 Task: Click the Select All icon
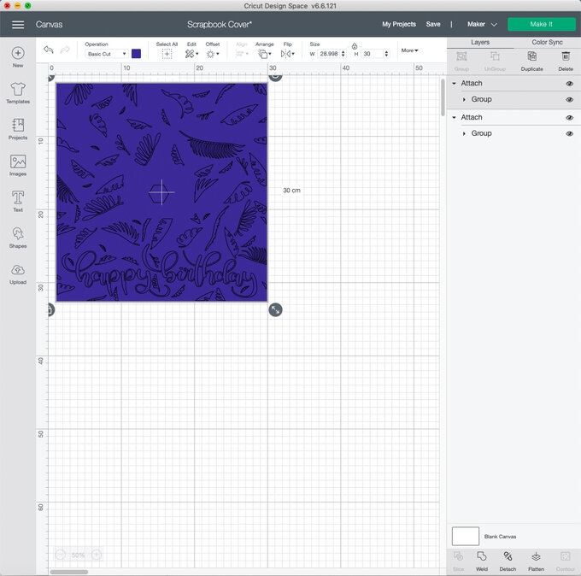167,54
